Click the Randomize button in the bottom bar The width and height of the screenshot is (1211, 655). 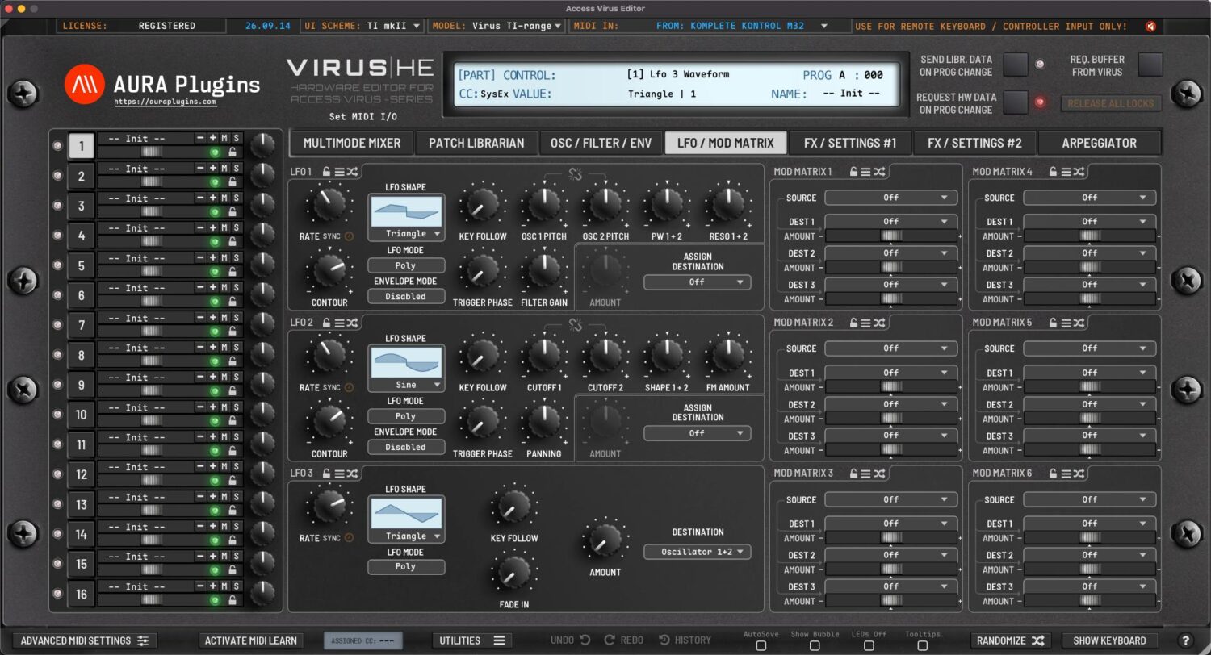[x=1010, y=640]
